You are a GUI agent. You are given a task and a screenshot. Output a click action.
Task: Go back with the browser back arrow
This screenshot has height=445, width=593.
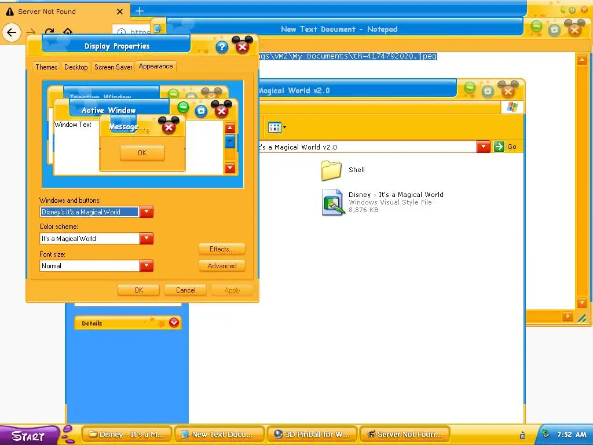(x=12, y=32)
